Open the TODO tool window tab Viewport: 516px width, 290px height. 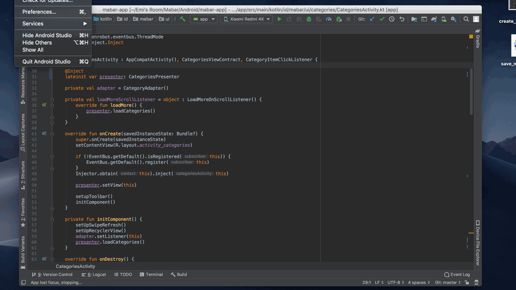click(123, 274)
